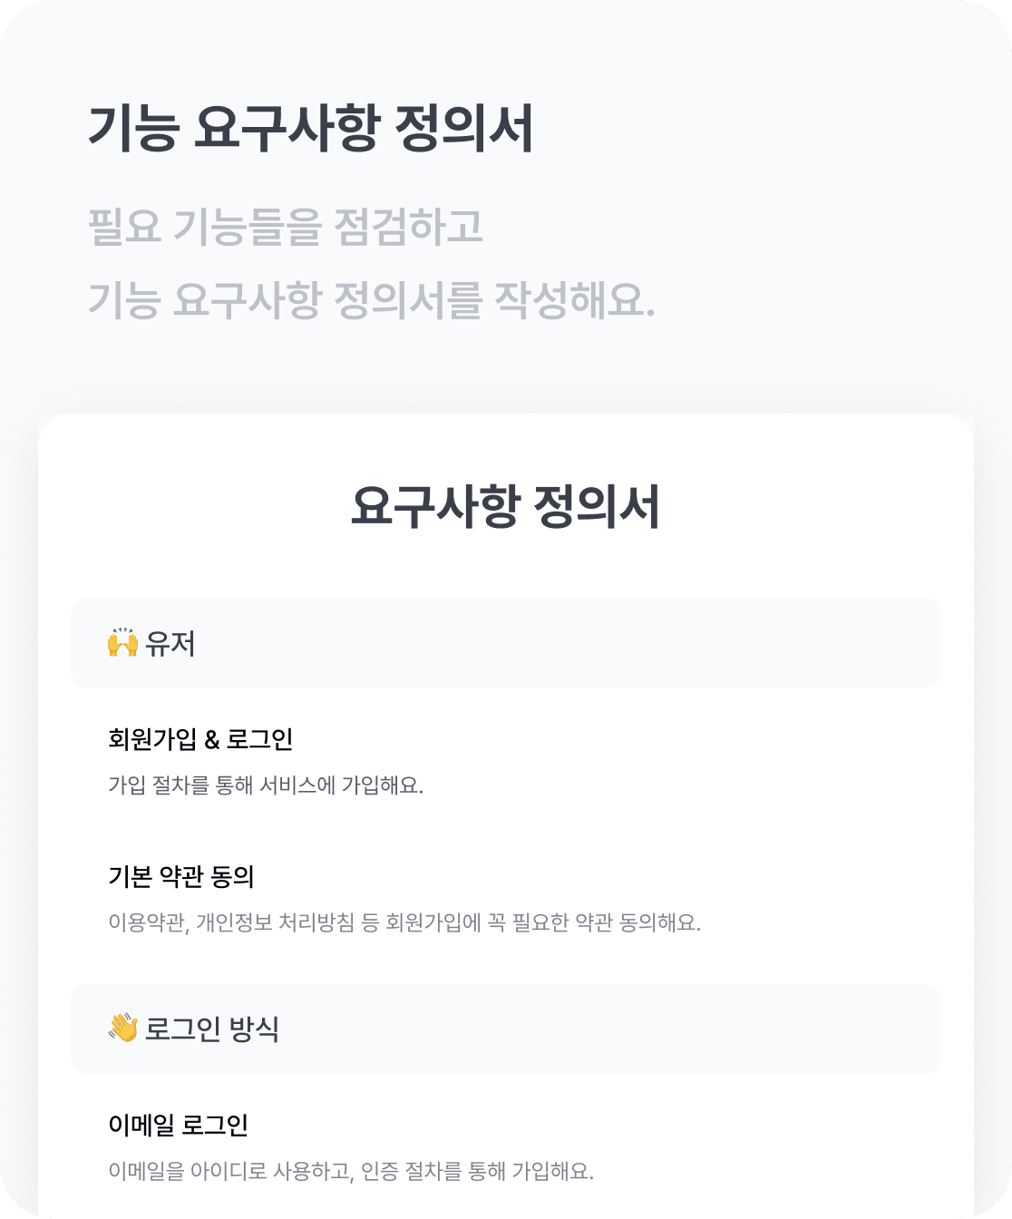Click the word 인증 in the email description
1012x1219 pixels.
(x=379, y=1171)
